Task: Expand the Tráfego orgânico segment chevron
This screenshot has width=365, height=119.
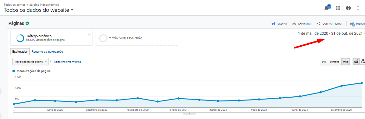Action: tap(89, 35)
